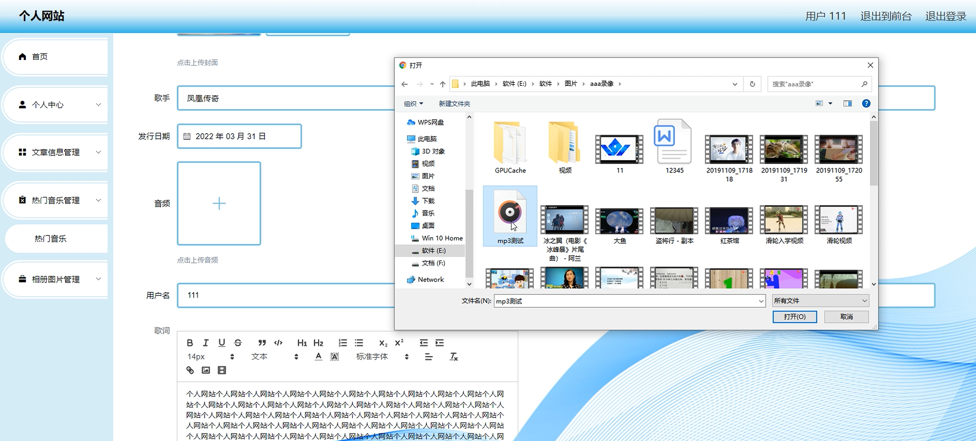Expand 文章信息管理 sidebar menu
Image resolution: width=976 pixels, height=441 pixels.
(x=56, y=152)
